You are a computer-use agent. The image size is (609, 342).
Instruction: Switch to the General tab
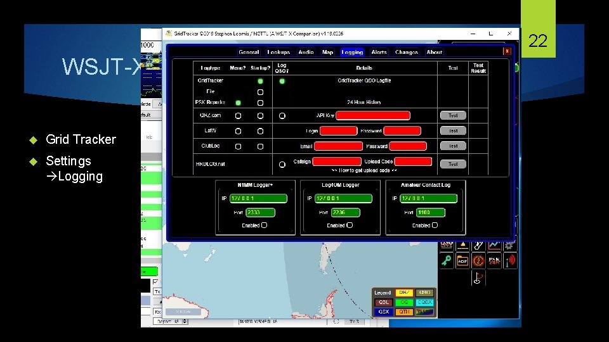coord(249,52)
